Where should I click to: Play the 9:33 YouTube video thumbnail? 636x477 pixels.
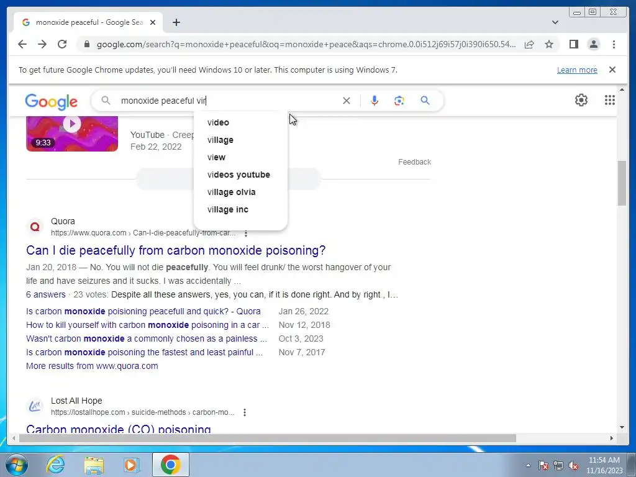click(x=72, y=134)
